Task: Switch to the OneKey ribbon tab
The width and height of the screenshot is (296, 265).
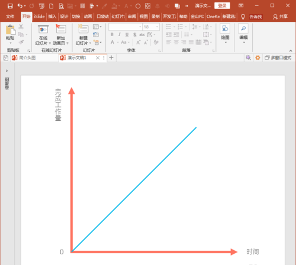Action: point(213,17)
